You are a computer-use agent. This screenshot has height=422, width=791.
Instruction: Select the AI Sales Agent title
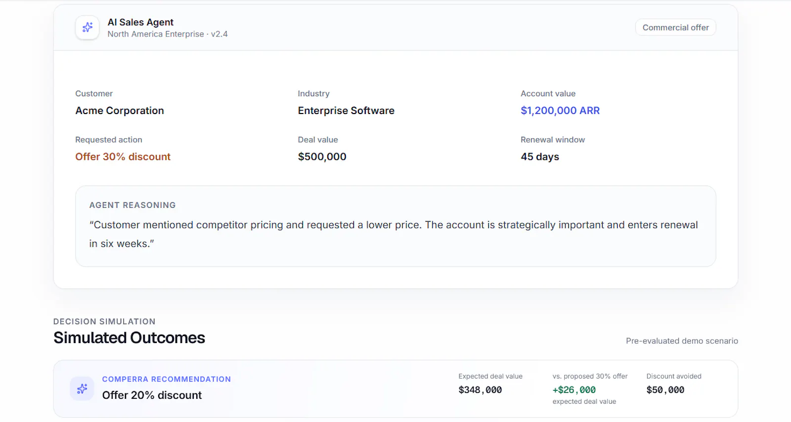pos(140,22)
